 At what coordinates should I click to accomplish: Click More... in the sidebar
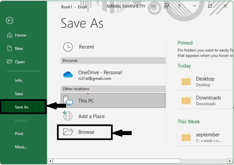pos(21,147)
